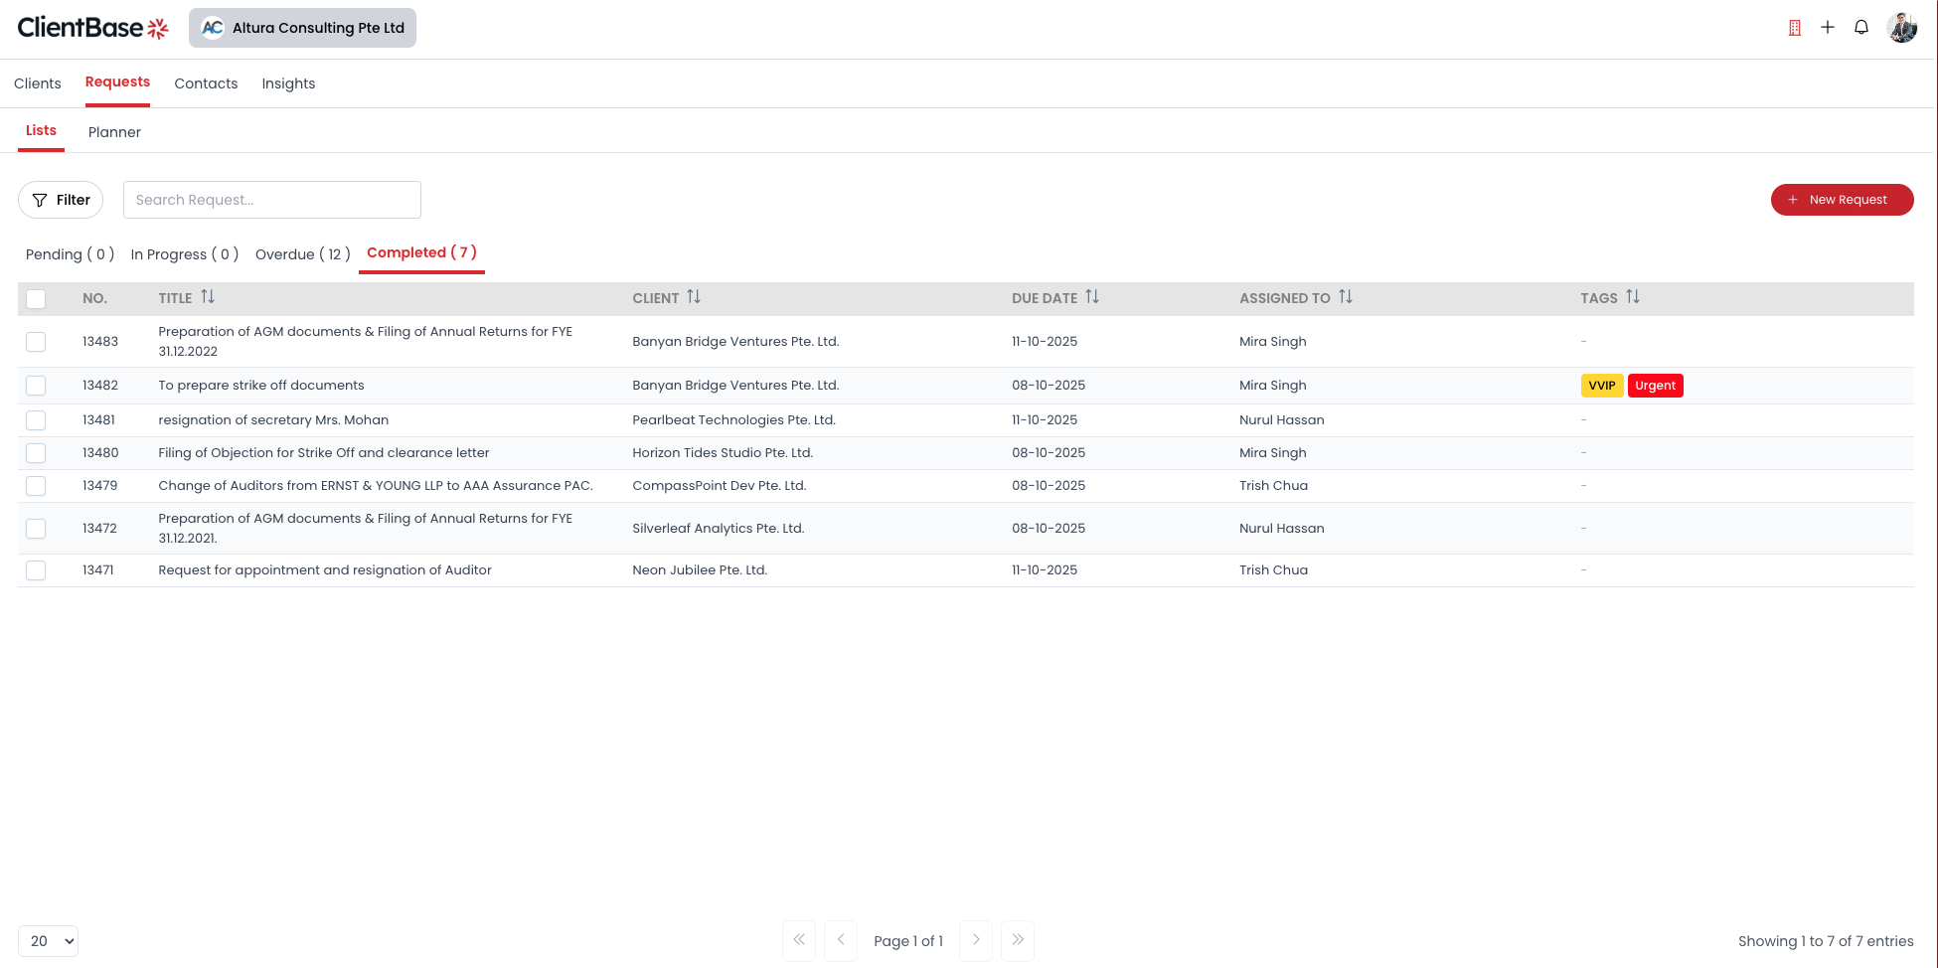Open the entries-per-page dropdown showing 20
1938x968 pixels.
48,940
